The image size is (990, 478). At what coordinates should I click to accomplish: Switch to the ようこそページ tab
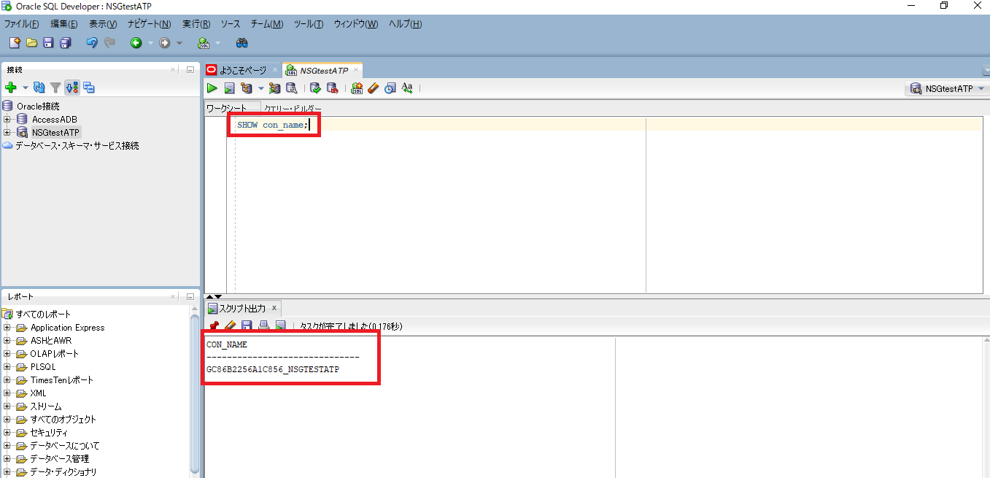click(242, 70)
